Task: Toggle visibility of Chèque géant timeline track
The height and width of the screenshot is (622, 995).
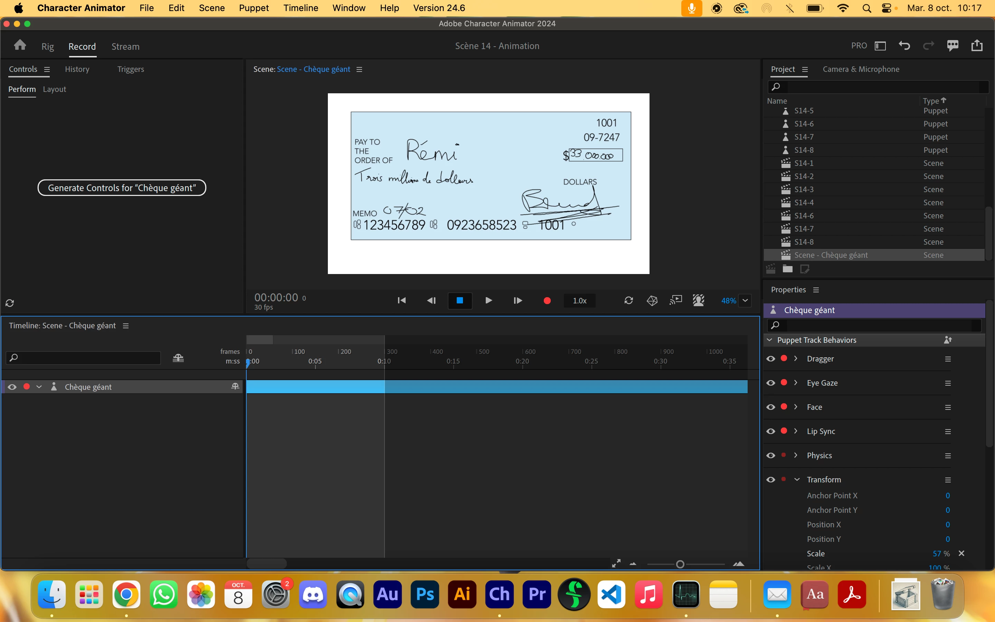Action: (12, 387)
